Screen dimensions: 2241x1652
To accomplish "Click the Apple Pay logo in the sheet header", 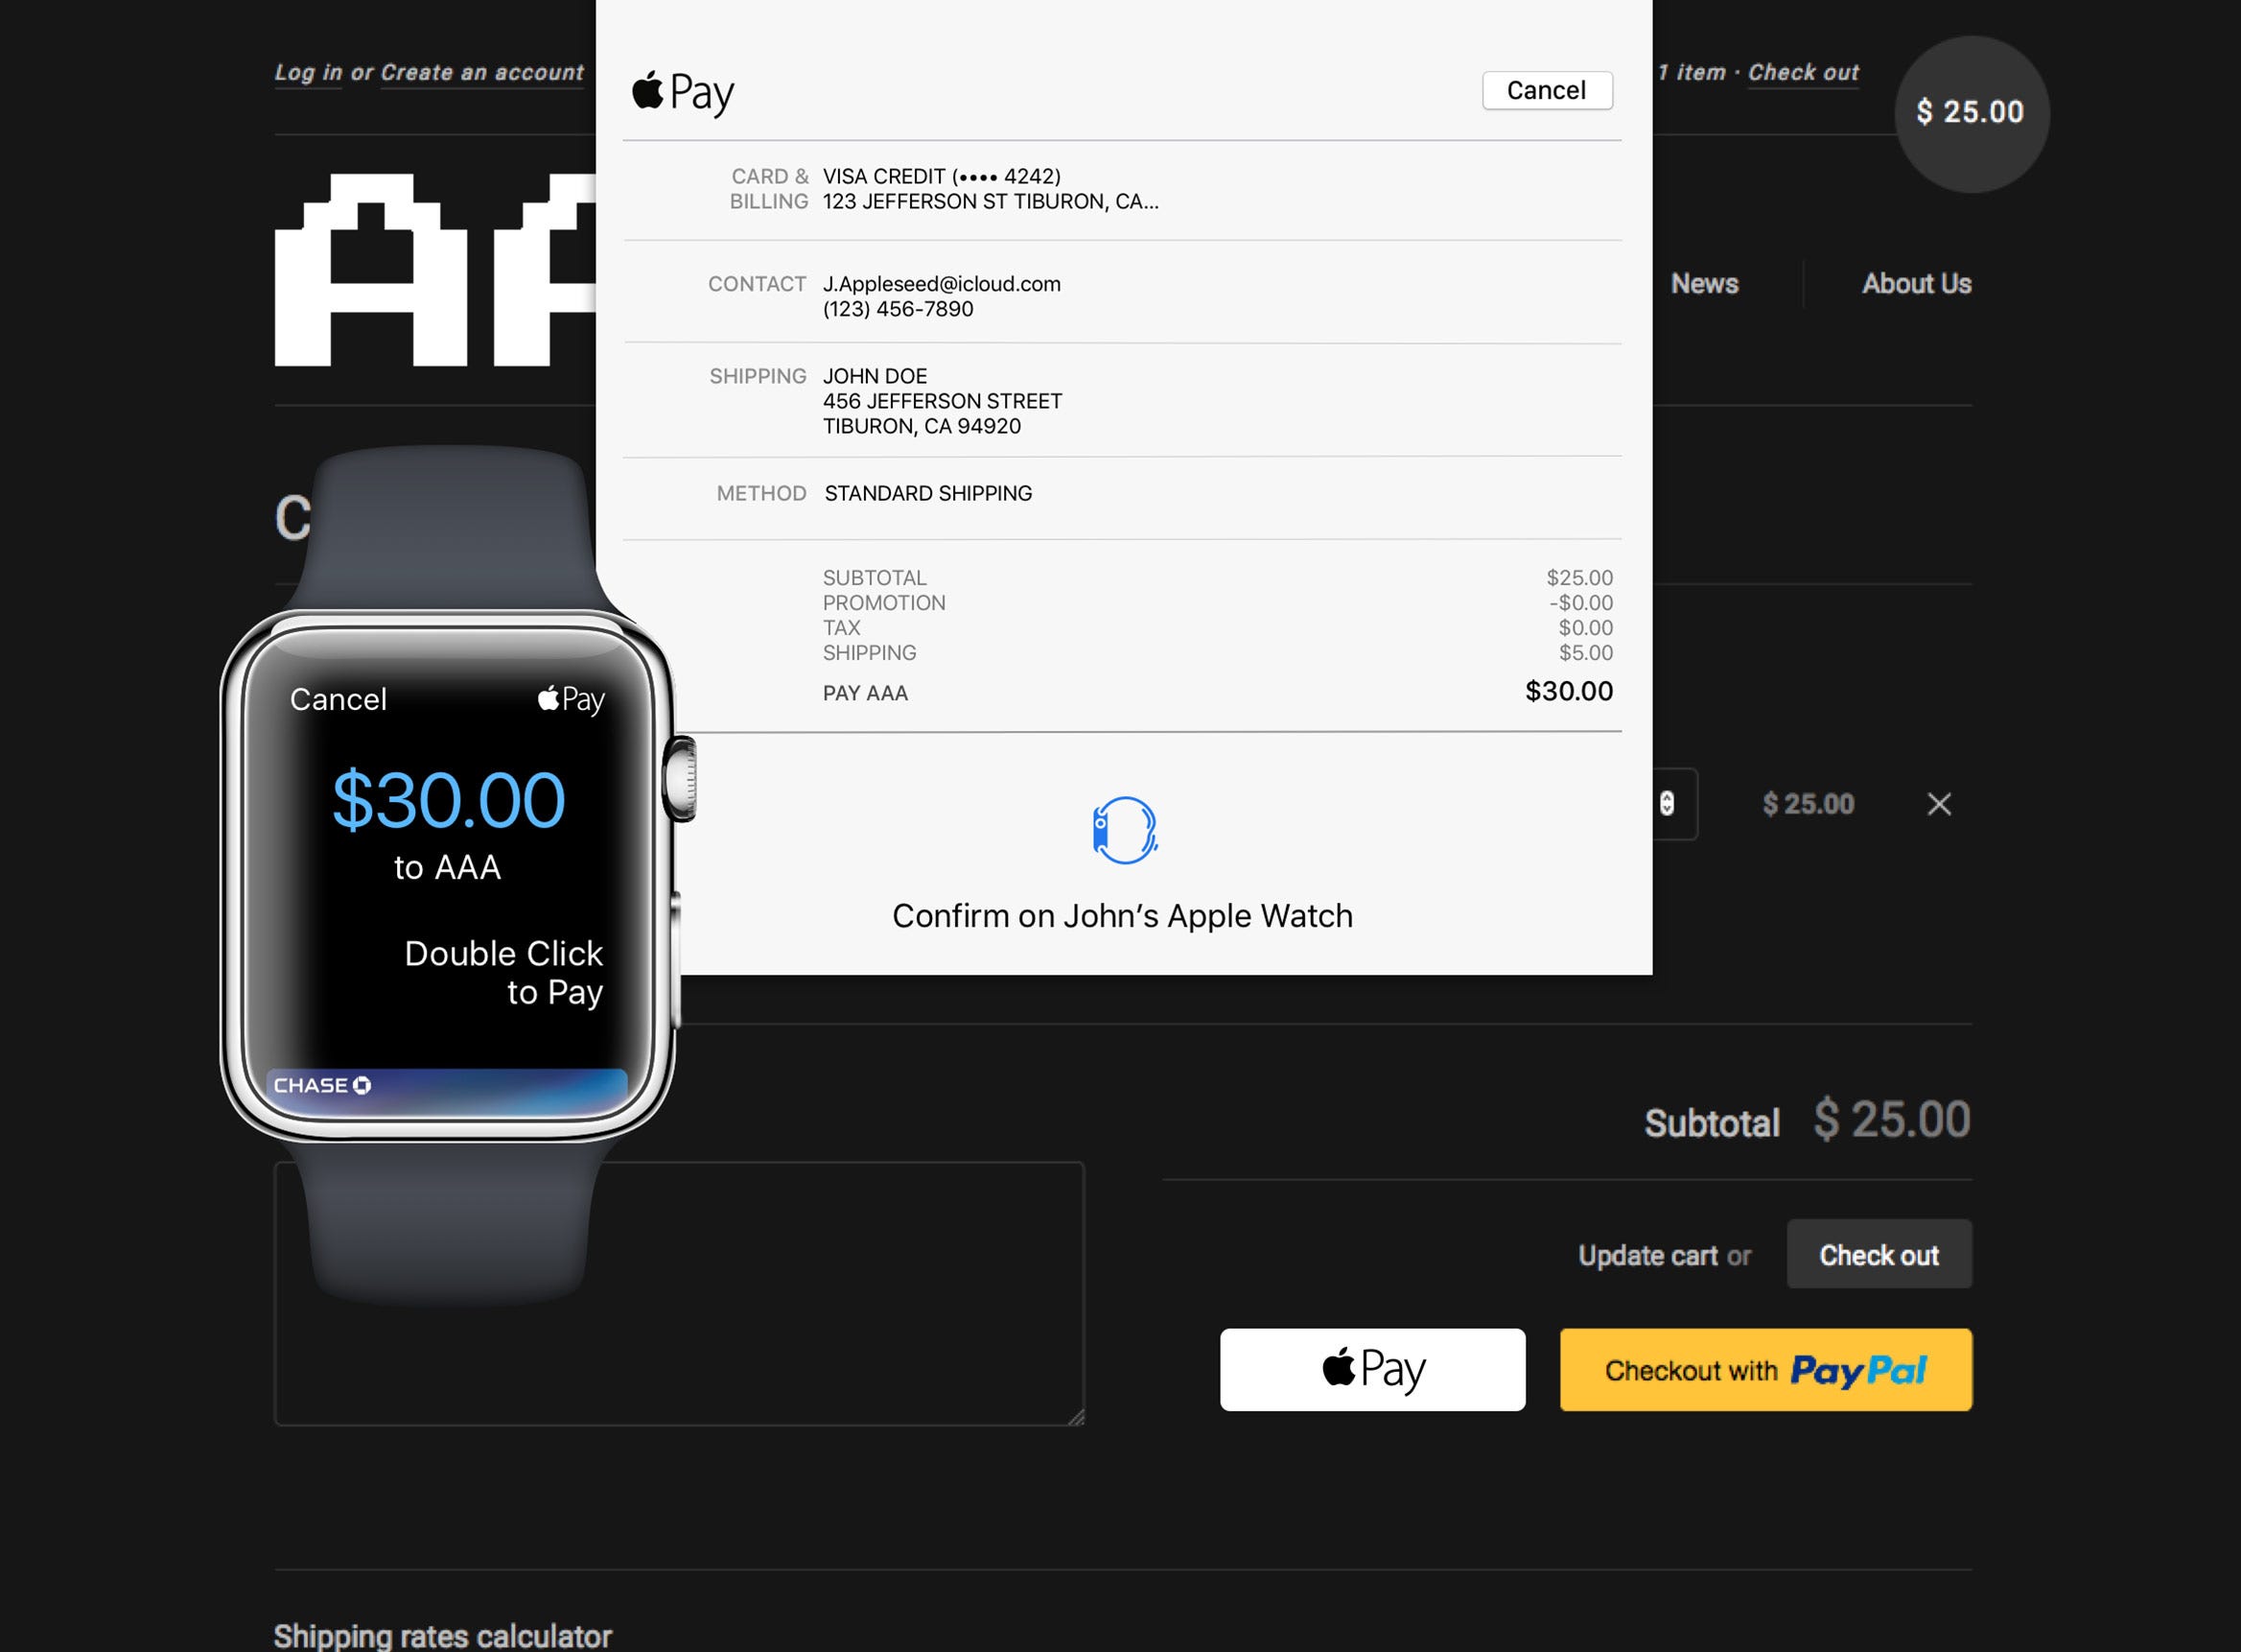I will 683,92.
